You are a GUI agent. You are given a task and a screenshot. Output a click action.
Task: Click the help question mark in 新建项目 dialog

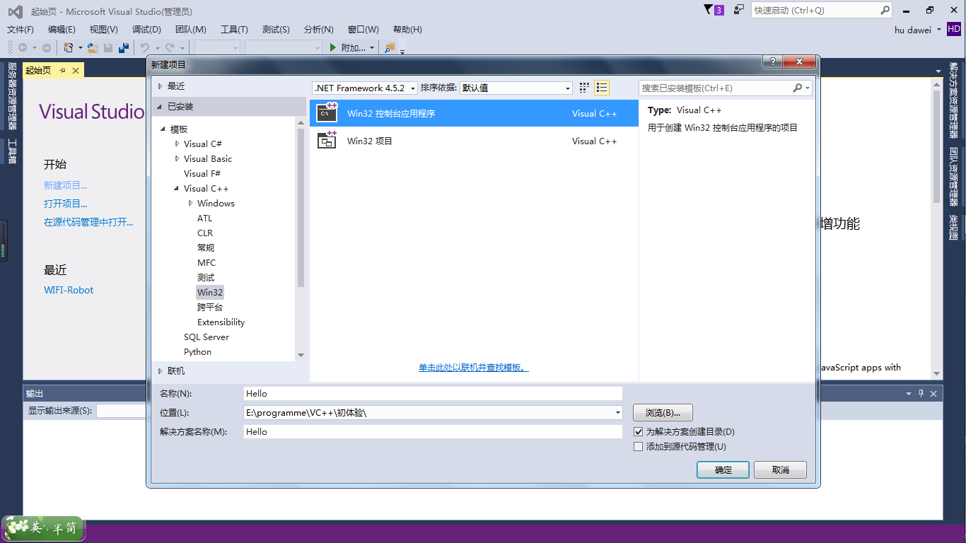[772, 62]
